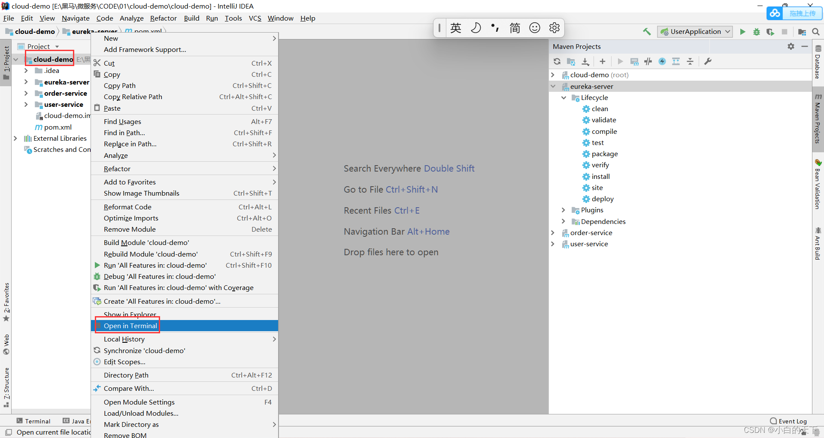Click the Stop run icon
Viewport: 824px width, 438px height.
tap(785, 31)
